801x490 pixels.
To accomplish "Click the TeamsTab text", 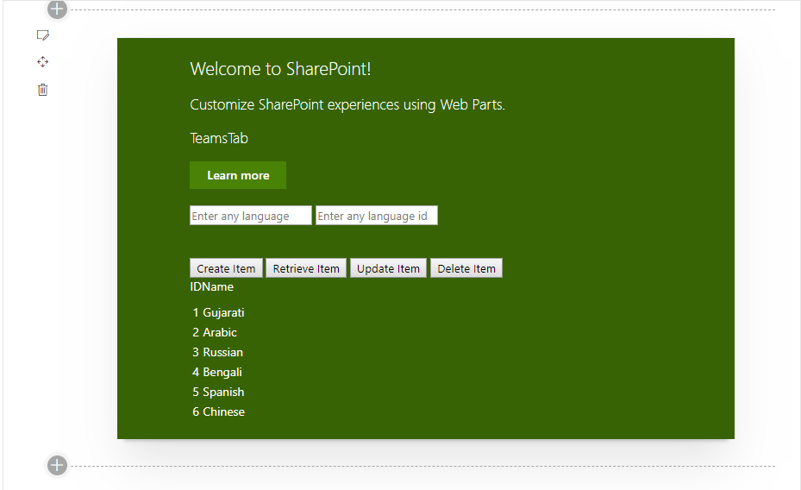I will click(x=219, y=139).
